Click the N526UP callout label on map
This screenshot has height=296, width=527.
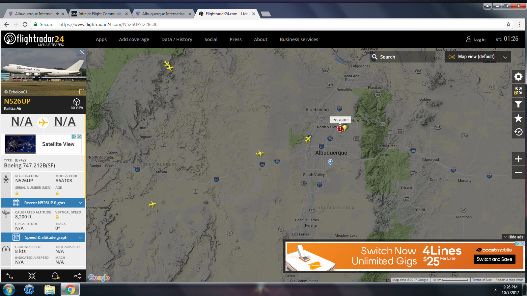point(340,120)
